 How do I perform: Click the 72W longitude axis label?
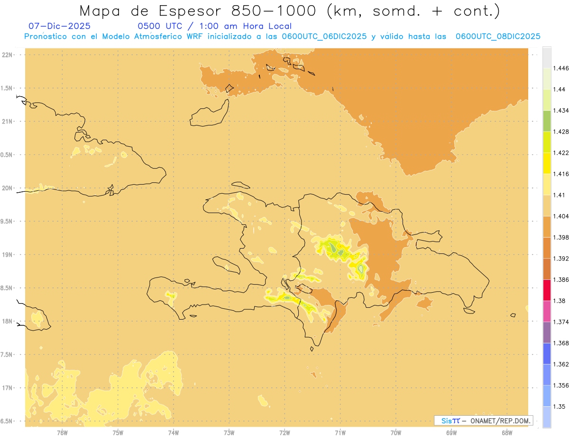(x=284, y=433)
